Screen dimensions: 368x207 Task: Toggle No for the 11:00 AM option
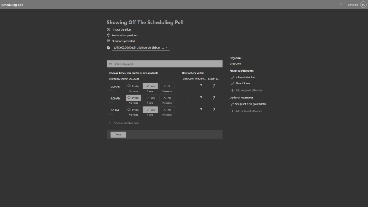point(167,98)
